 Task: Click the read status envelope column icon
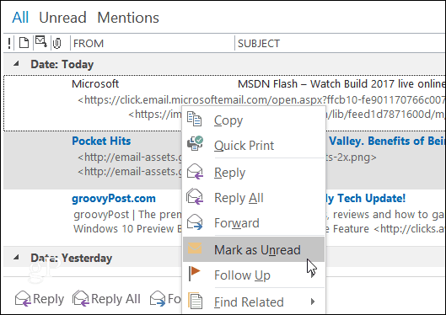[x=41, y=42]
